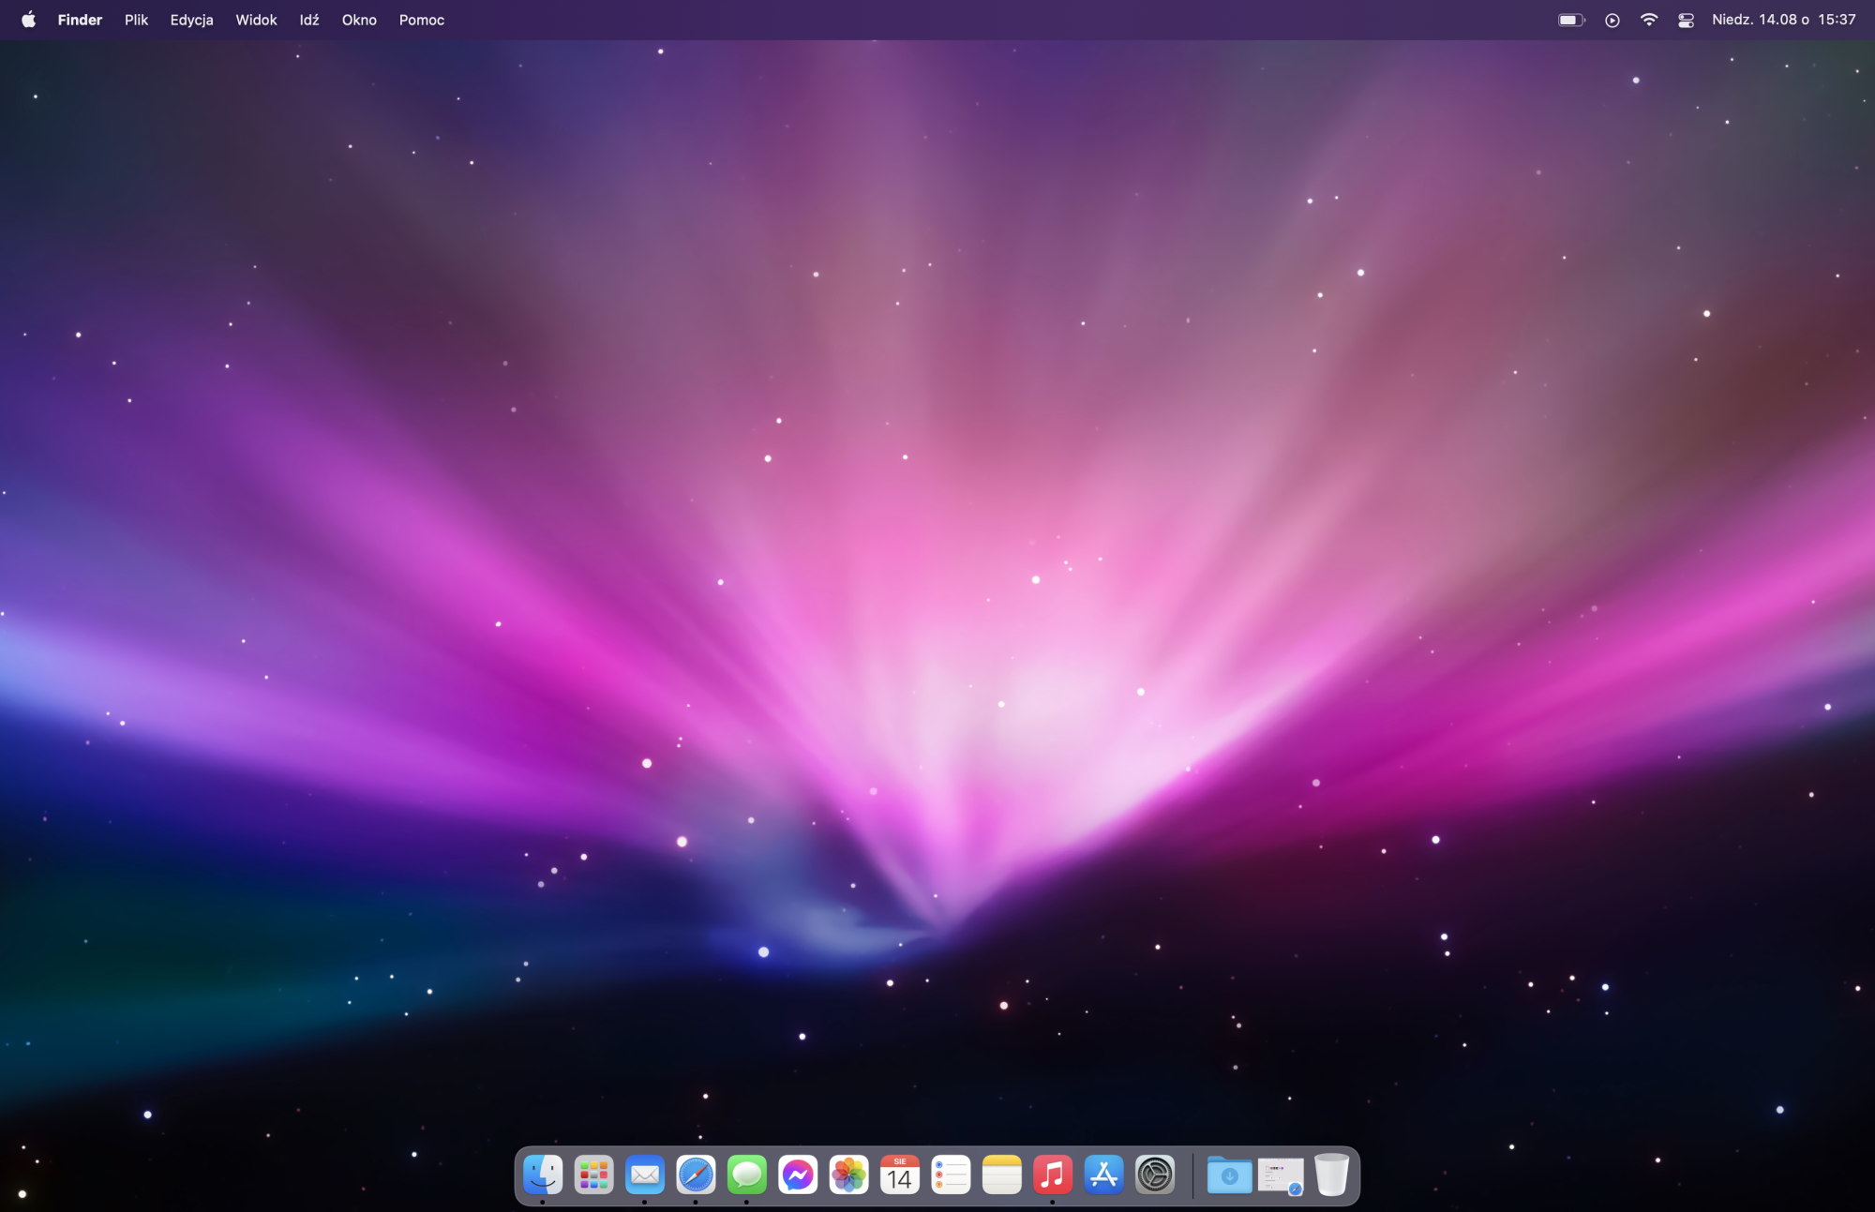Open the Safari browser

696,1174
